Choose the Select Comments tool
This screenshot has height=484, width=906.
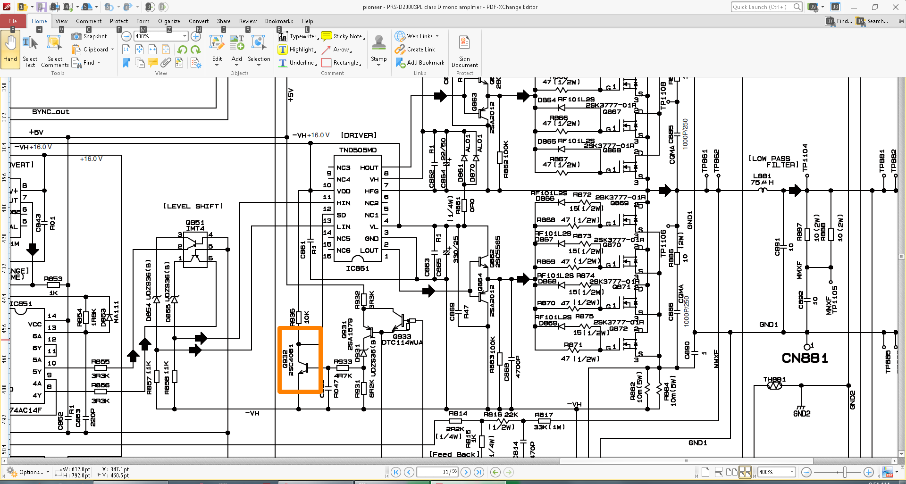coord(55,51)
